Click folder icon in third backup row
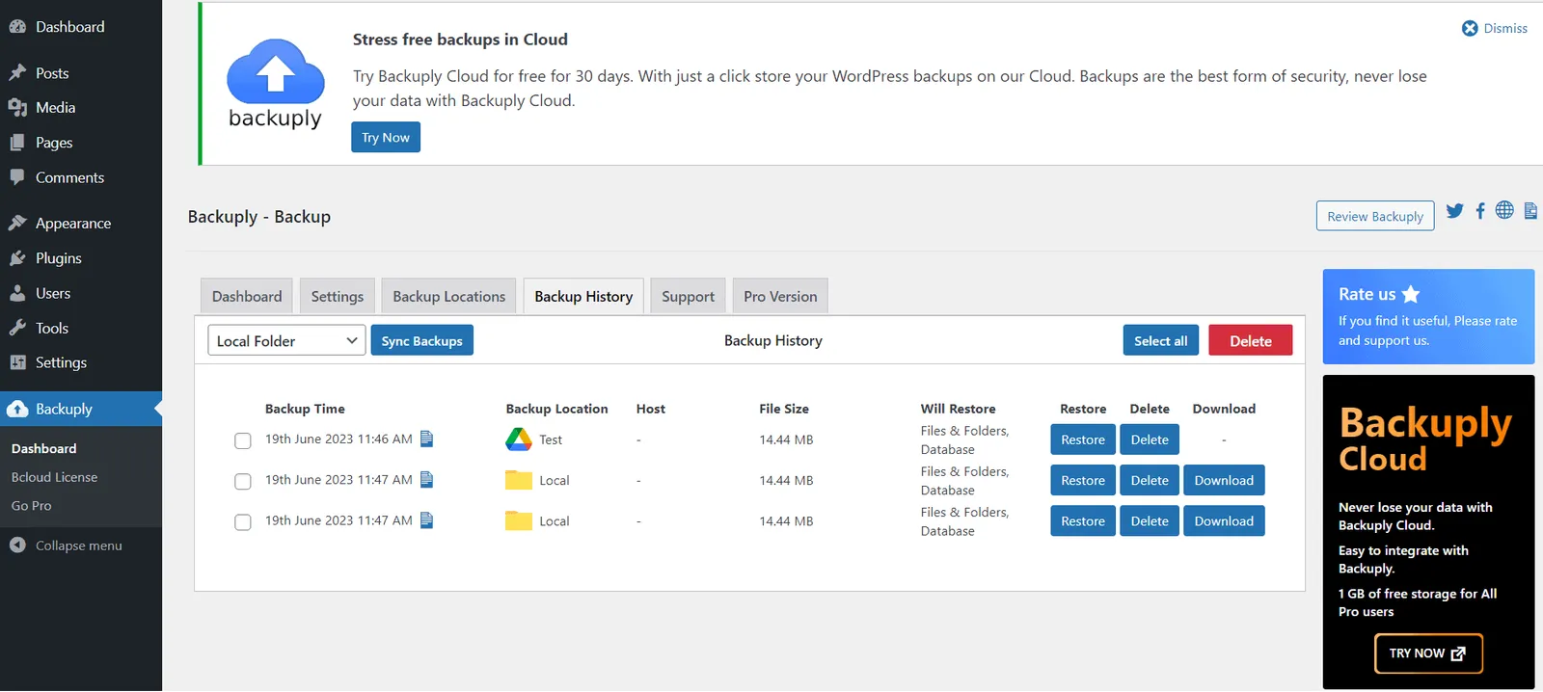The image size is (1543, 692). [519, 520]
